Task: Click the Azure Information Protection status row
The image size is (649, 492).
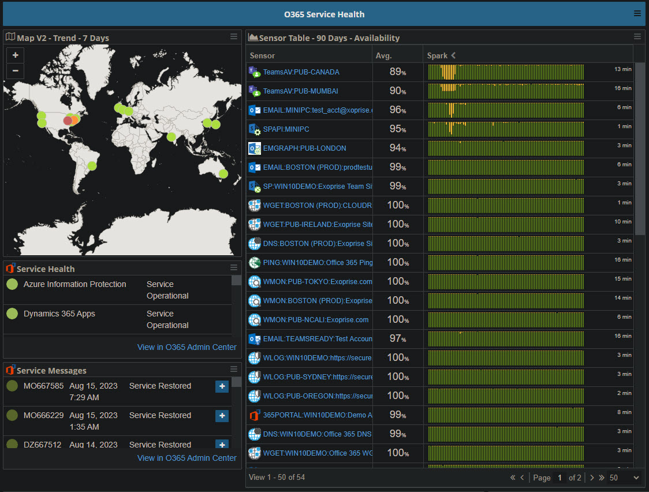Action: [118, 290]
